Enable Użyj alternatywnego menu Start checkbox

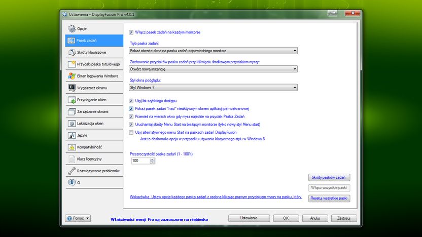tap(131, 132)
